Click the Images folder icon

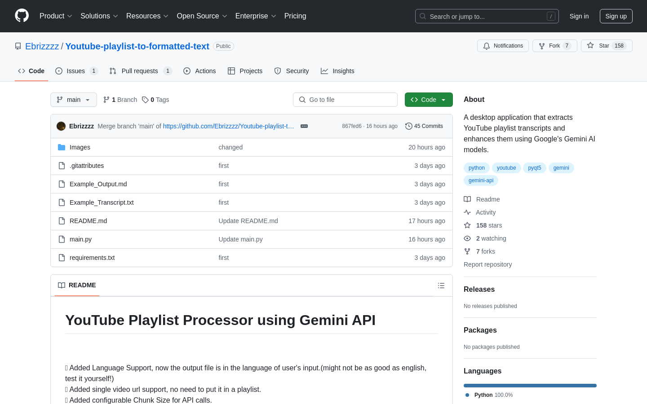62,147
